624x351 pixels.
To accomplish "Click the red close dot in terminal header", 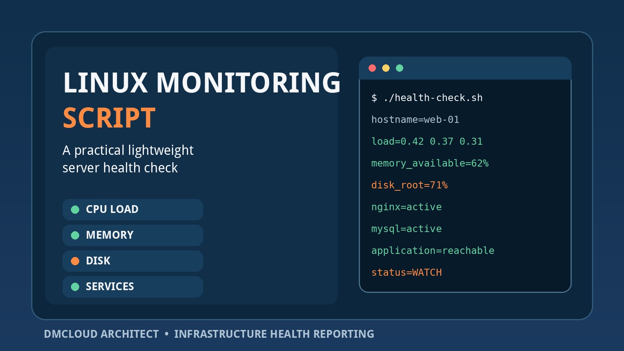I will click(372, 68).
